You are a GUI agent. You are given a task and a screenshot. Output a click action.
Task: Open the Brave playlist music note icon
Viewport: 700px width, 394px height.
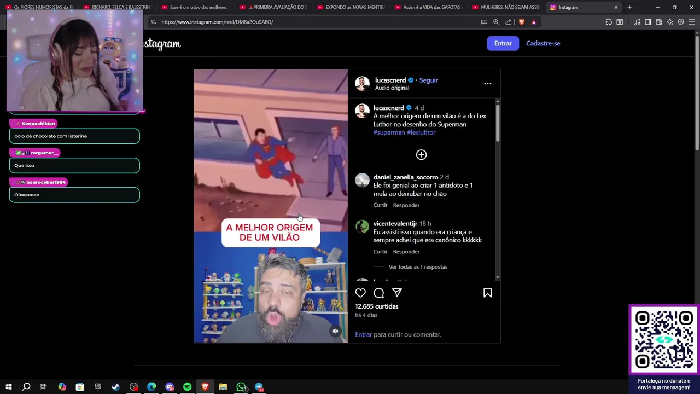point(637,22)
